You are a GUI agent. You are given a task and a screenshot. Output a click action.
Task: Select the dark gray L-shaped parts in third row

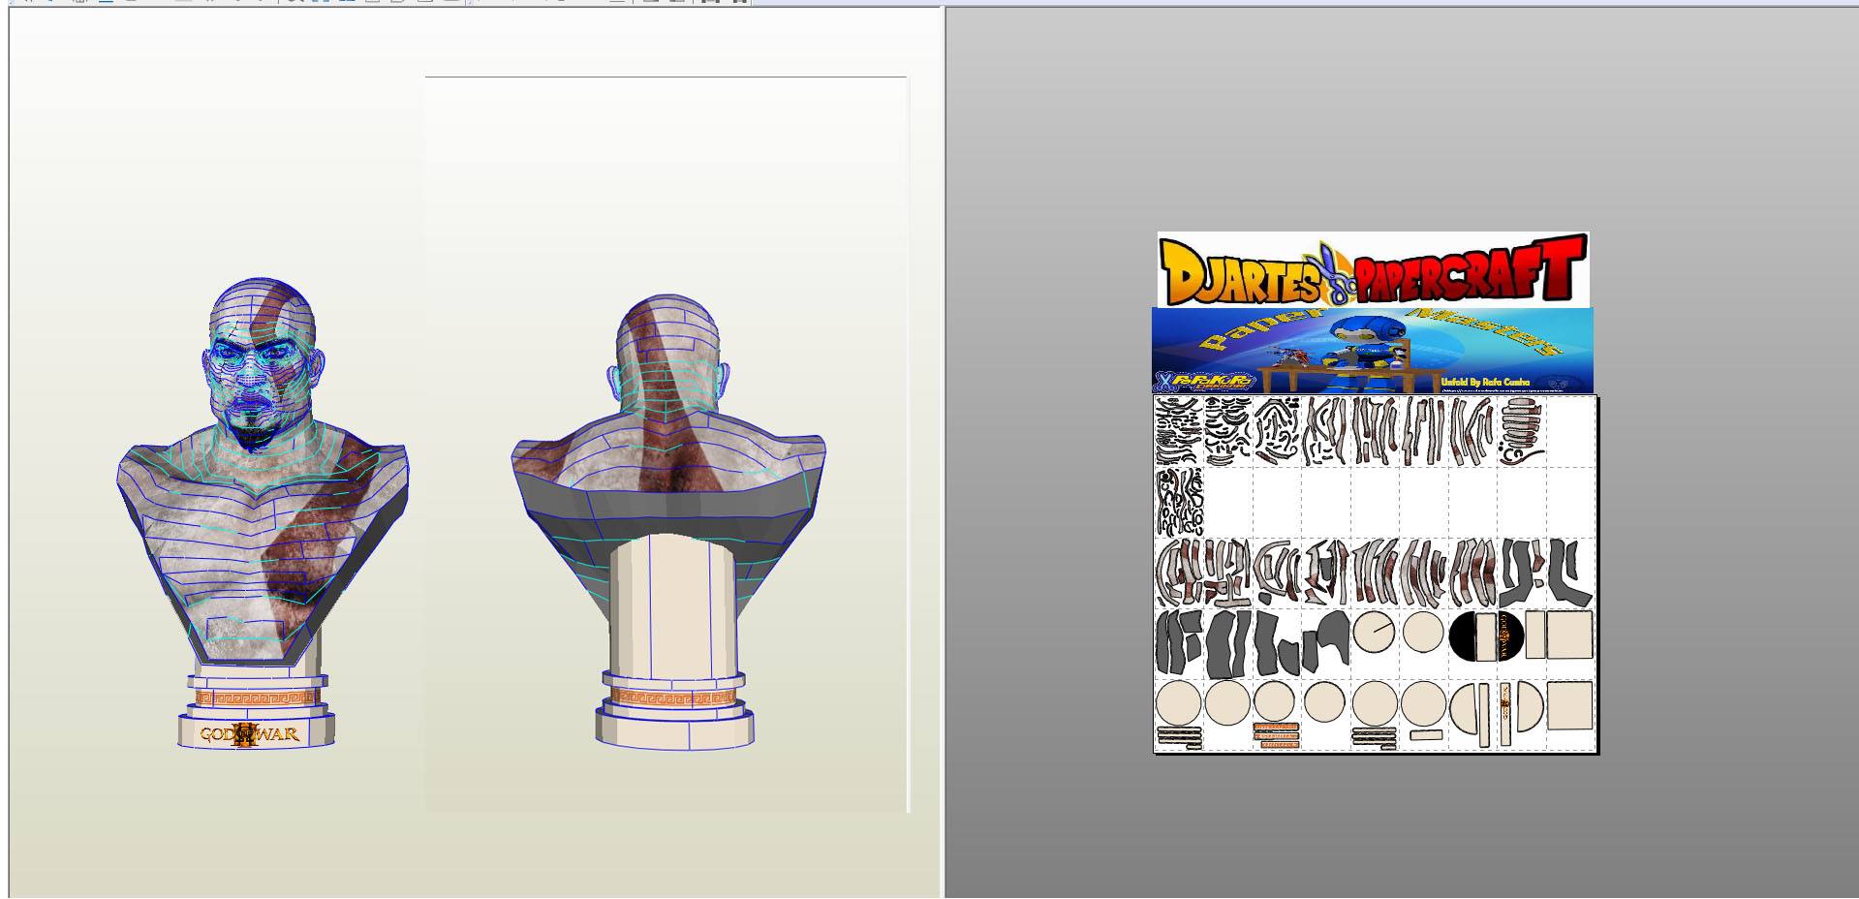pyautogui.click(x=1546, y=572)
